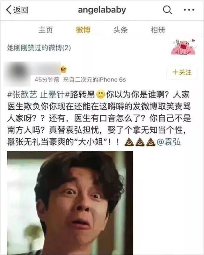Tap the first poop emoji
This screenshot has height=255, width=204.
click(x=129, y=142)
